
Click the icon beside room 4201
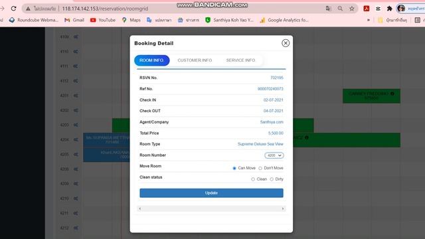tap(76, 96)
